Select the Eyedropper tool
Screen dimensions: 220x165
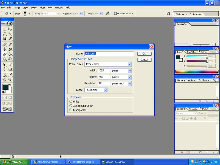click(10, 75)
